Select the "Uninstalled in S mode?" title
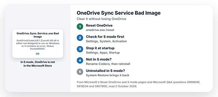 105,71
